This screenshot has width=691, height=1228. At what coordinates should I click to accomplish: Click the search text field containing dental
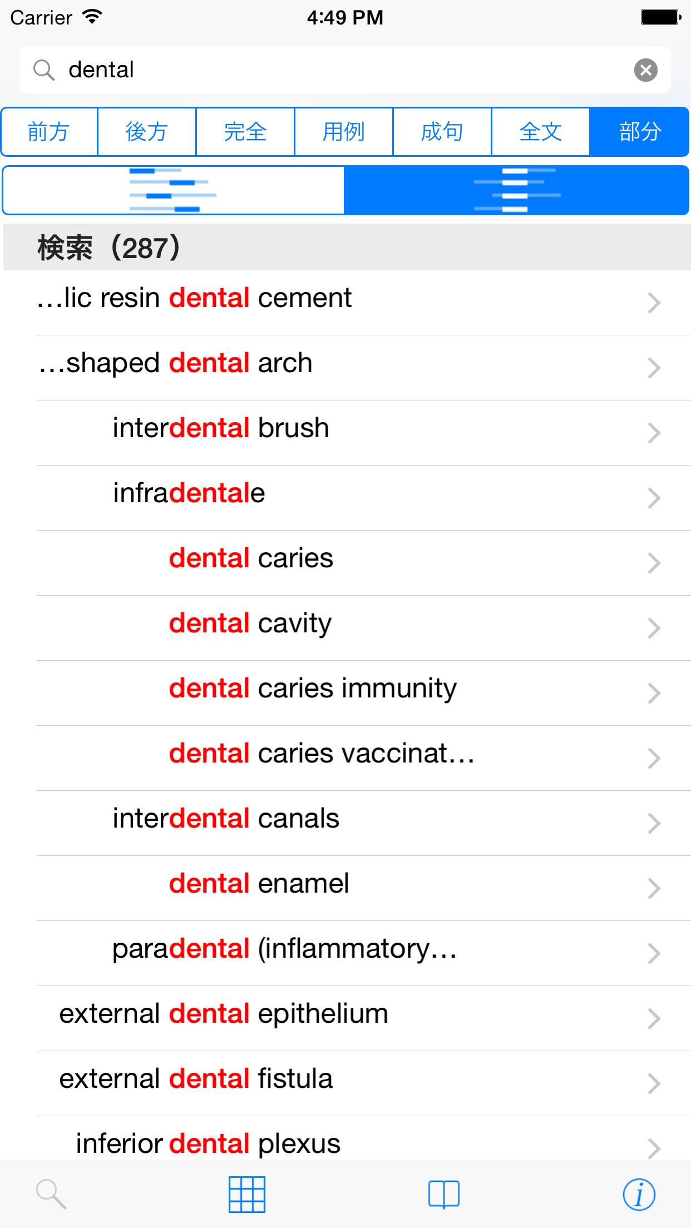point(345,70)
